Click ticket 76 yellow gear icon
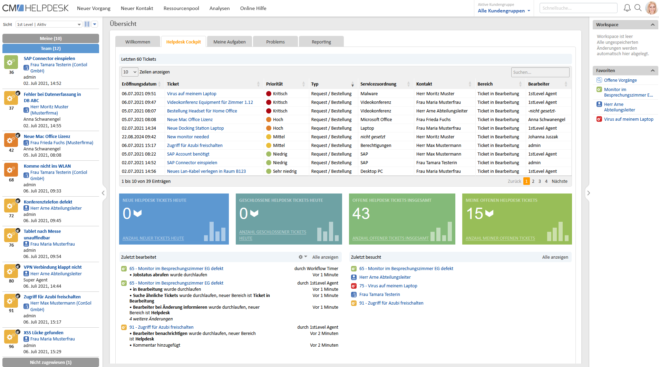659x367 pixels. tap(11, 235)
